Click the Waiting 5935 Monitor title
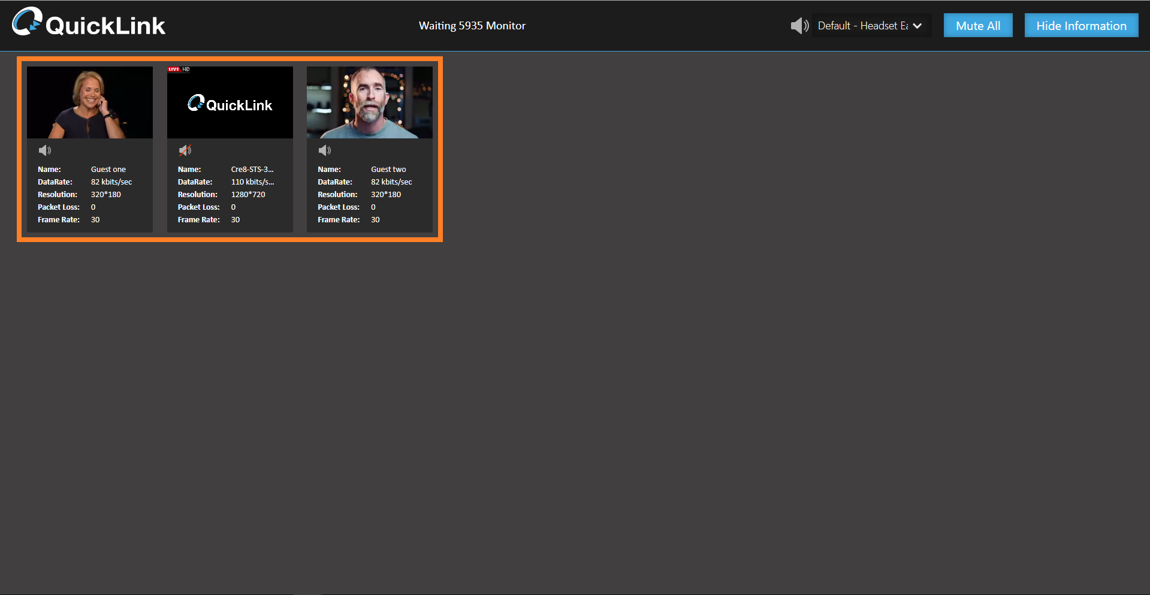This screenshot has height=595, width=1150. coord(472,26)
